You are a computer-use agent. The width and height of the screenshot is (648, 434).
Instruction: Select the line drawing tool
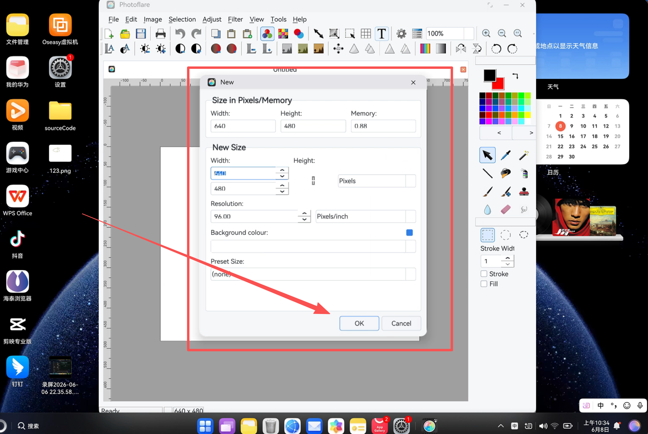point(487,173)
